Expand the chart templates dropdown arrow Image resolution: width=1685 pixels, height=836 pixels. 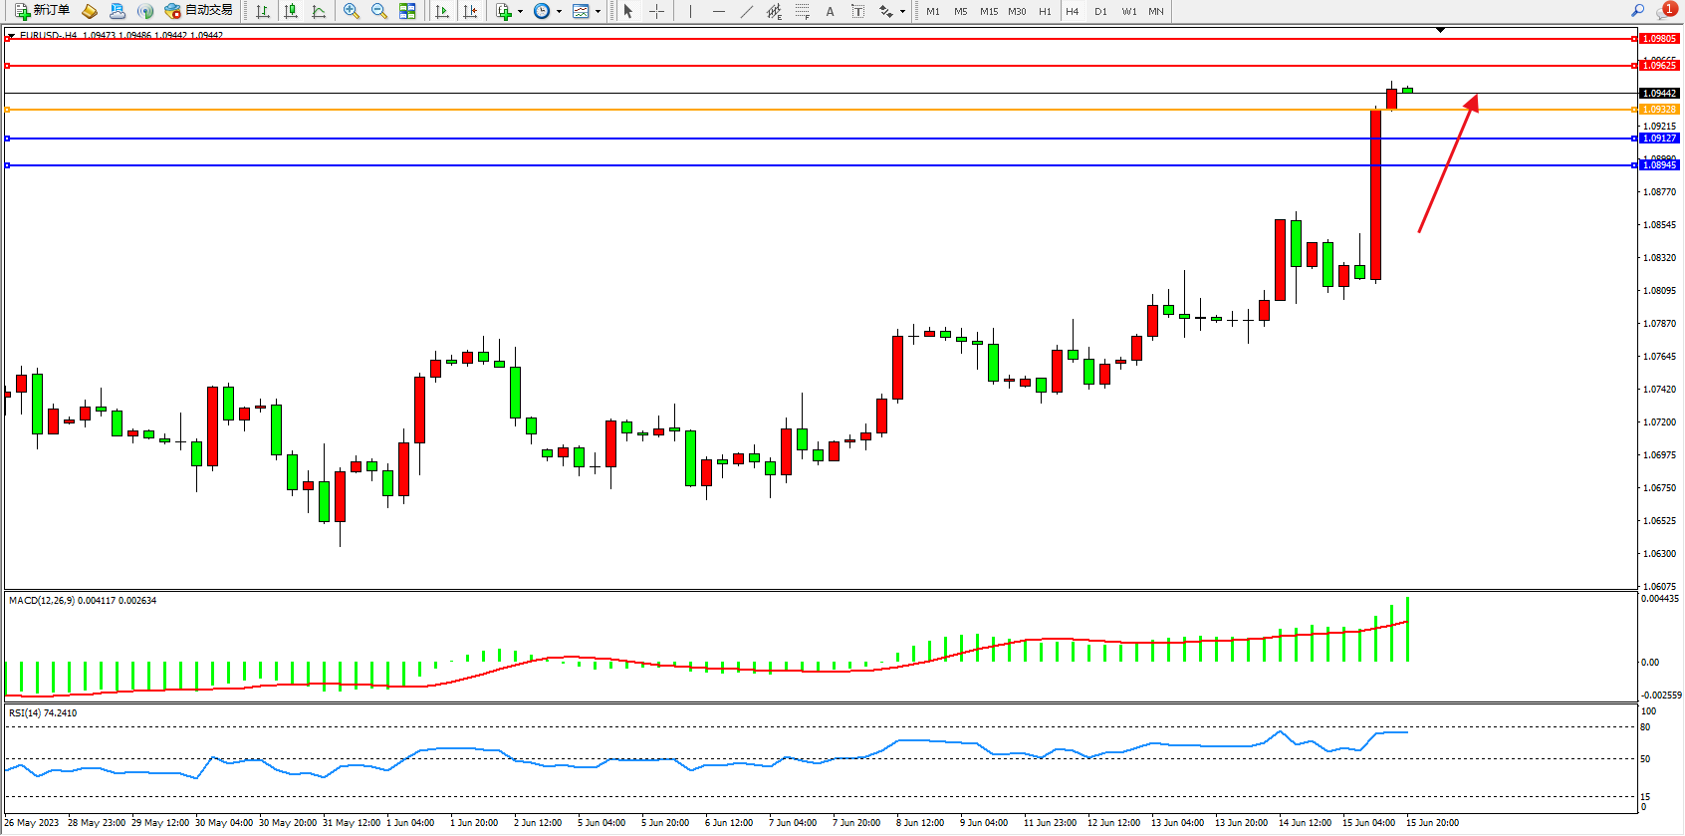pos(598,12)
